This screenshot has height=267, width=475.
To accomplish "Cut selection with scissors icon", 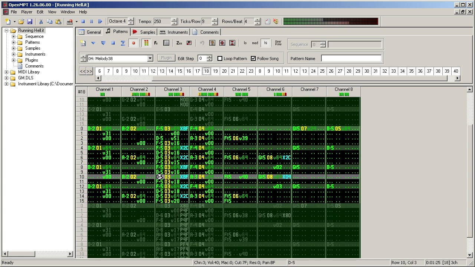I will click(x=41, y=22).
